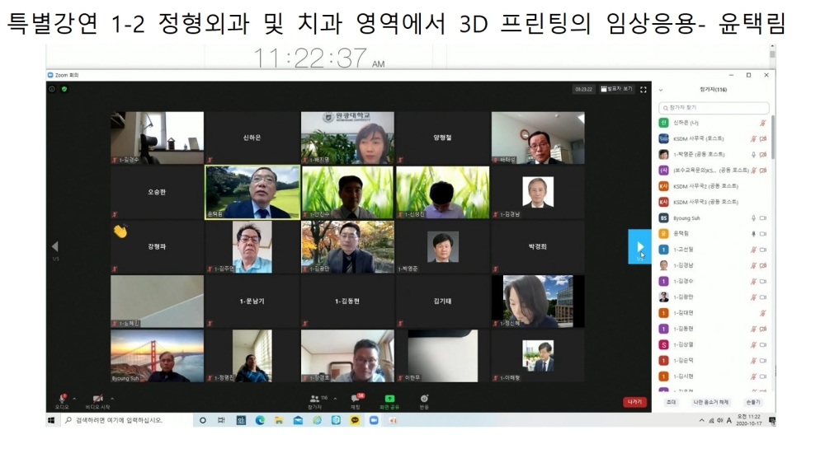Switch to speaker view button
The image size is (825, 463).
[x=616, y=89]
